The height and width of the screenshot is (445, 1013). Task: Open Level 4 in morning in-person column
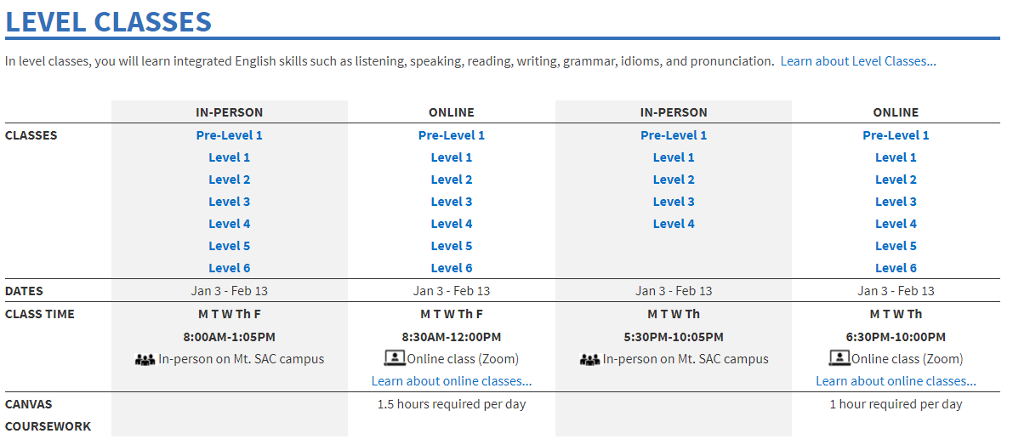pos(230,224)
